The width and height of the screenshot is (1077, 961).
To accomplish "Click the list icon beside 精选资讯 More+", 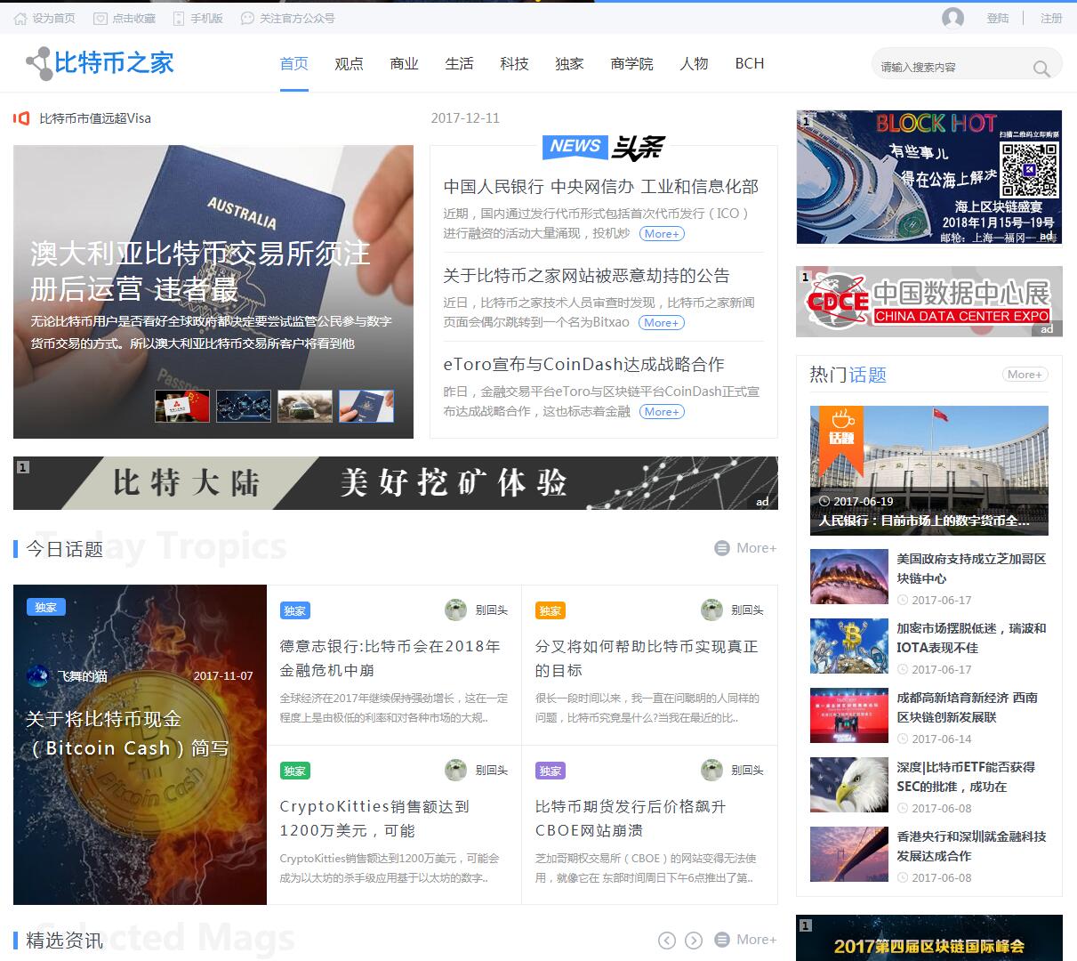I will 723,940.
